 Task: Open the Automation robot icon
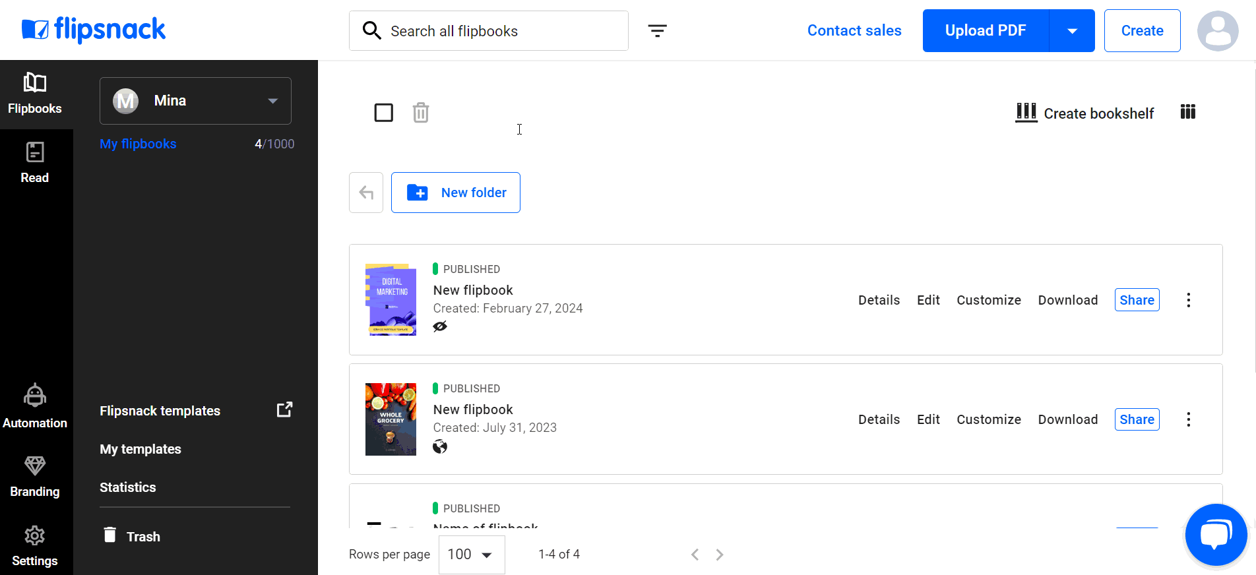35,395
